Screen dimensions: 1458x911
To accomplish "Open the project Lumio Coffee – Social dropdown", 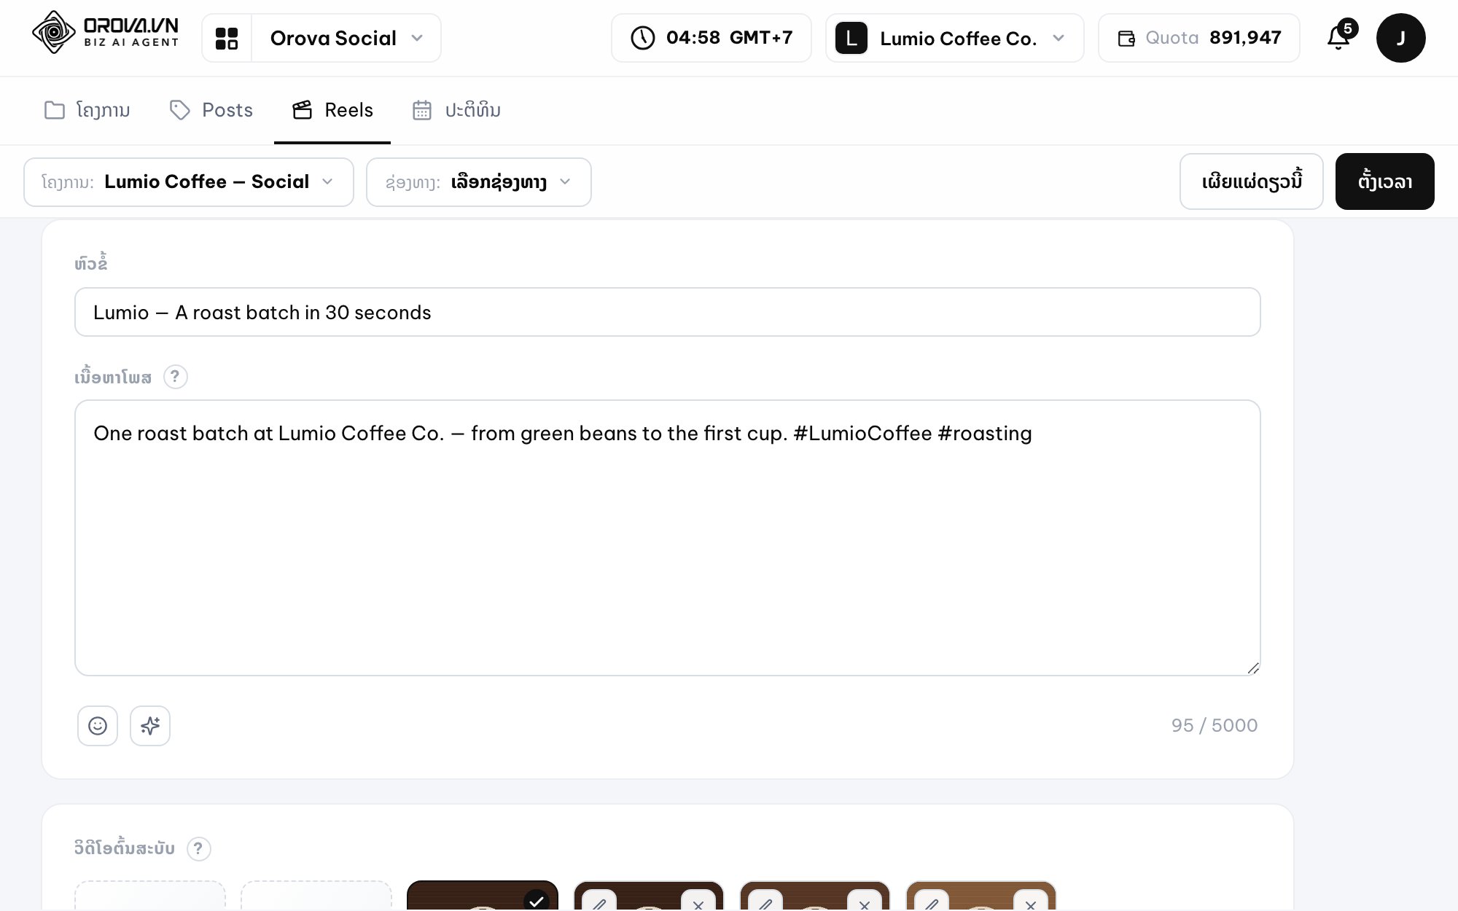I will click(x=189, y=182).
